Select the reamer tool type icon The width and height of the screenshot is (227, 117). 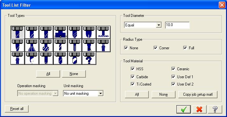tap(75, 45)
